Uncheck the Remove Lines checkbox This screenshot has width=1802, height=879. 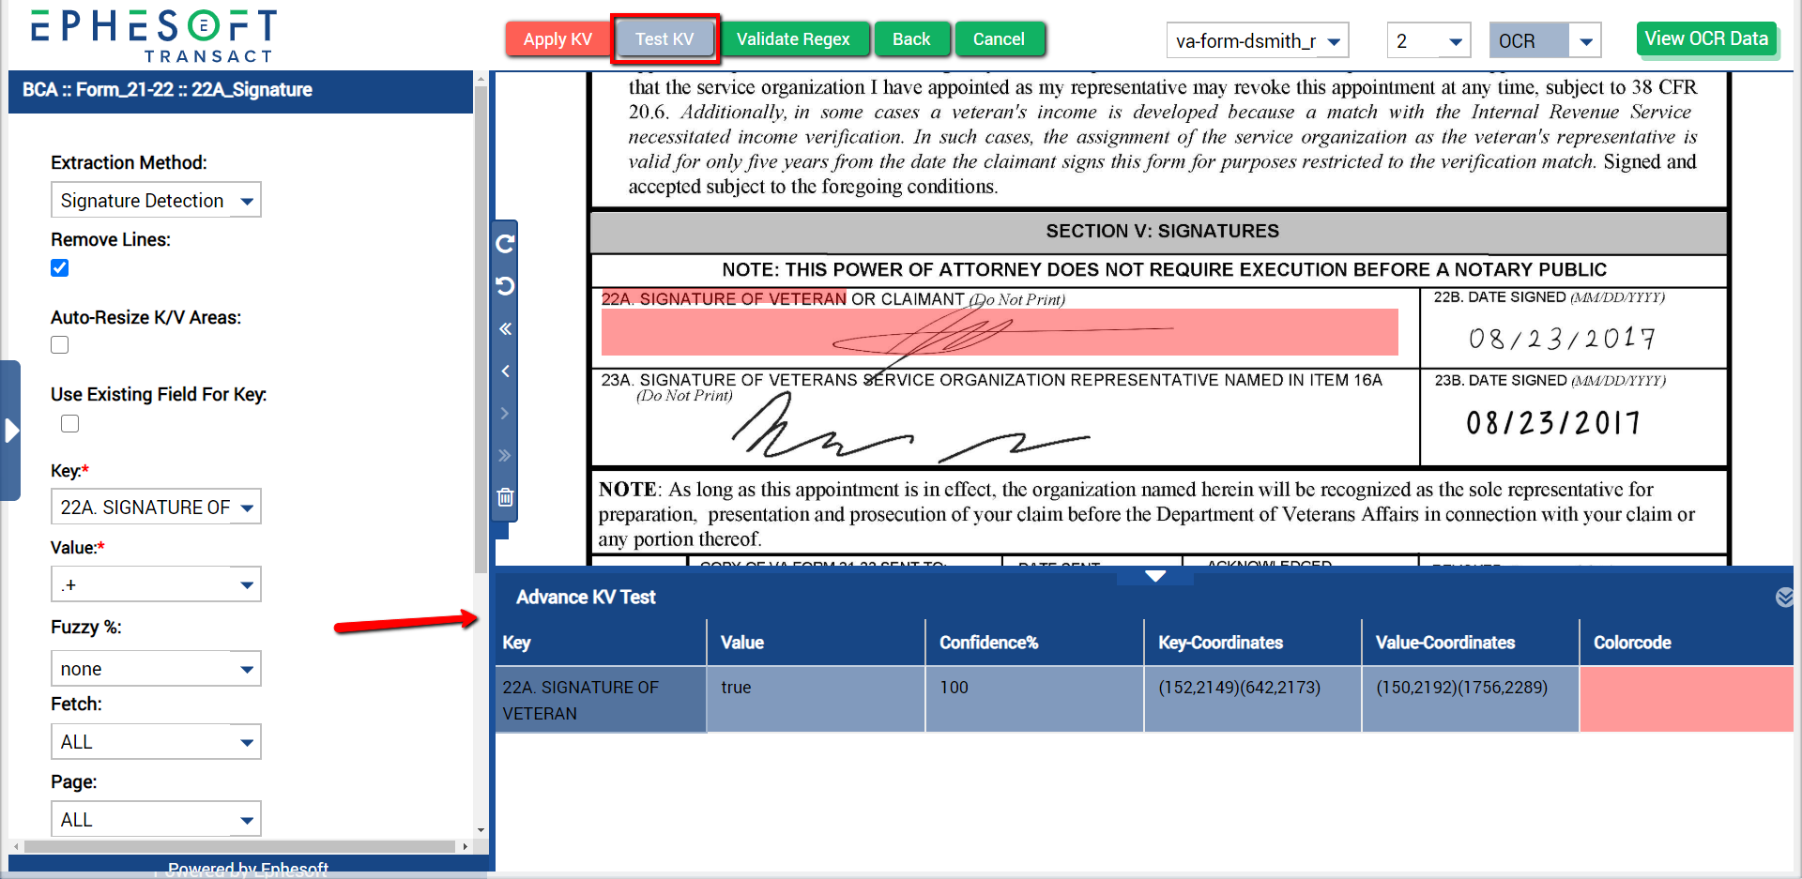(60, 268)
